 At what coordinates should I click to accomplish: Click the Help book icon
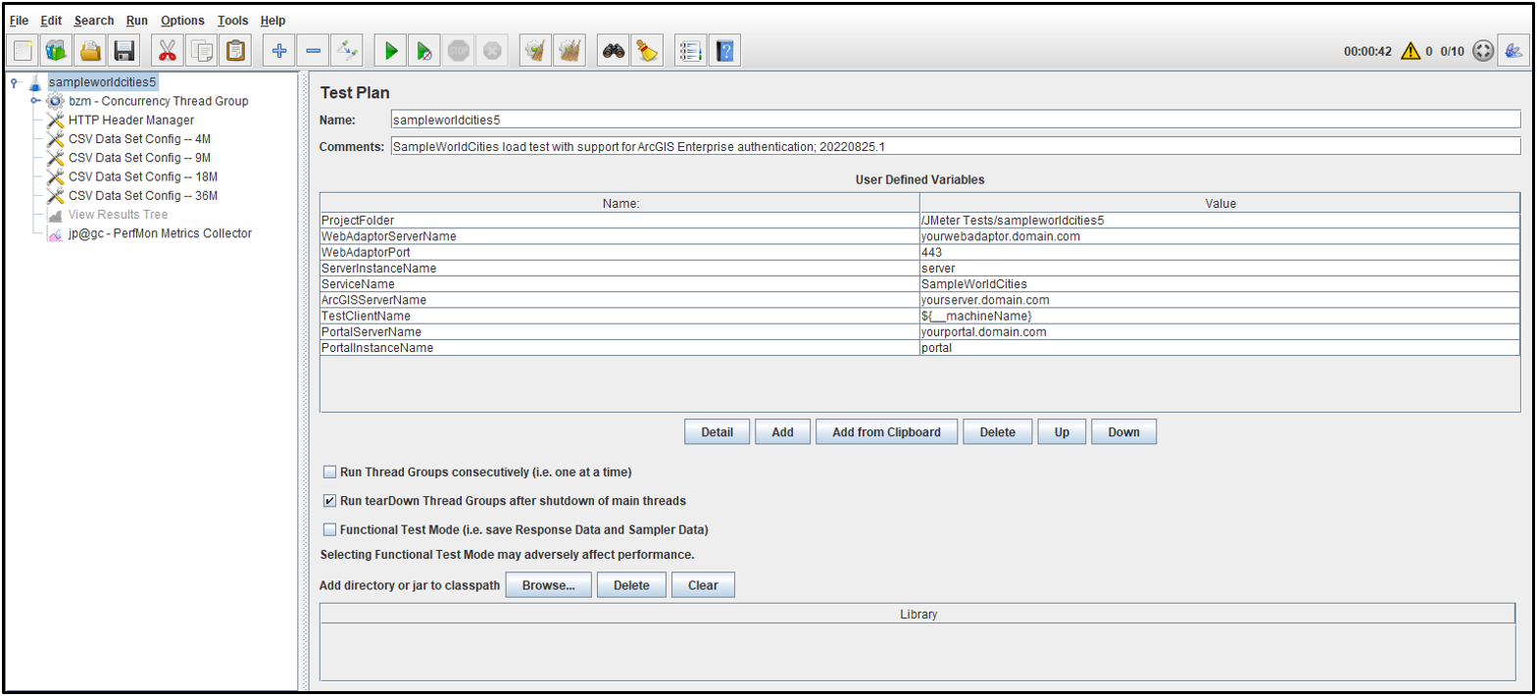(x=724, y=50)
